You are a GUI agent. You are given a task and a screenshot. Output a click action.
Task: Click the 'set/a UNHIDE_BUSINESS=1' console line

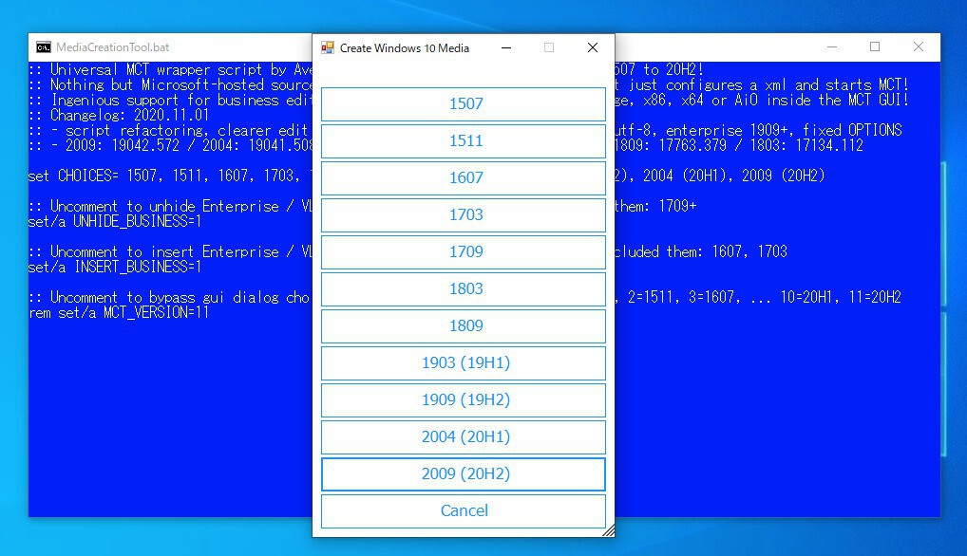(x=115, y=222)
